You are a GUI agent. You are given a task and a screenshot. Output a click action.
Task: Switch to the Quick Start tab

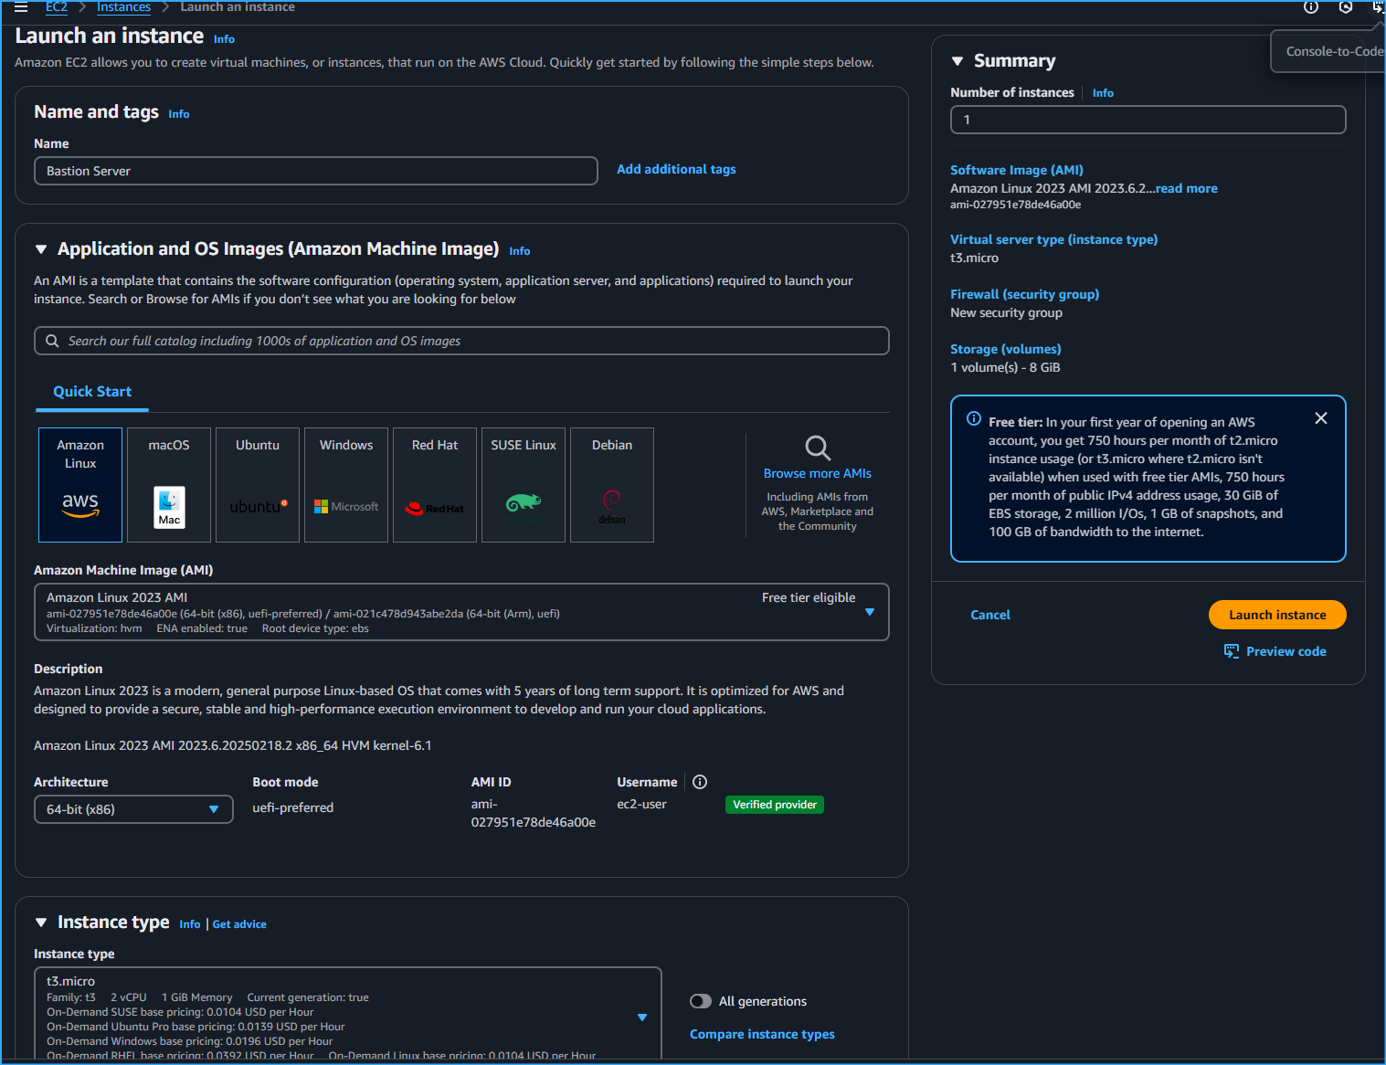click(91, 391)
